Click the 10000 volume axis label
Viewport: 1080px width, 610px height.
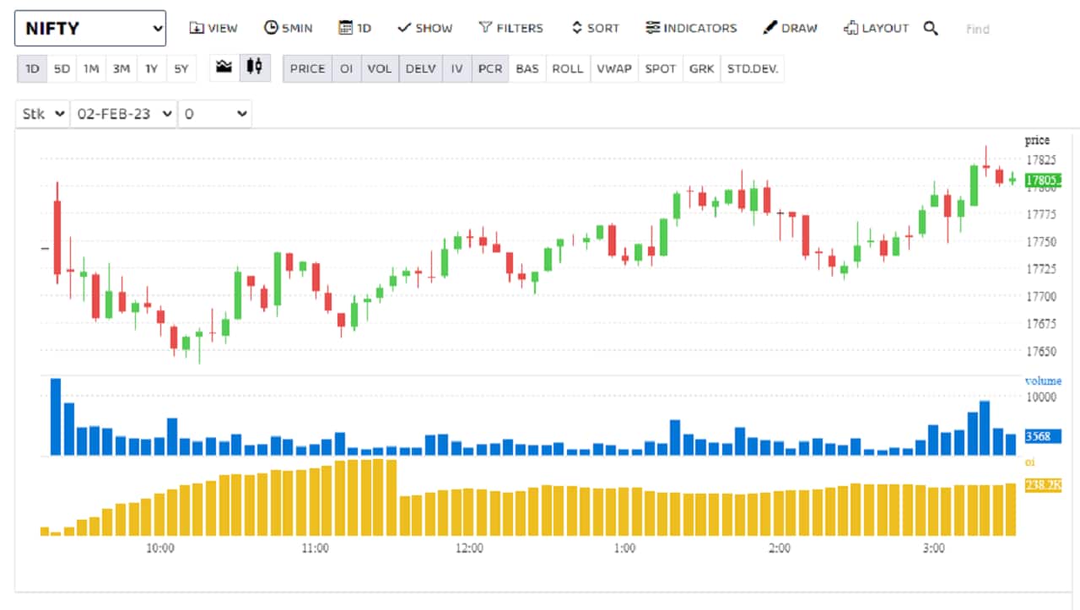coord(1040,397)
